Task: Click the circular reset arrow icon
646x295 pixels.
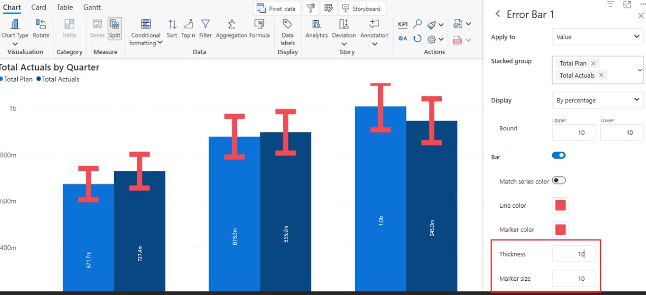Action: point(417,39)
